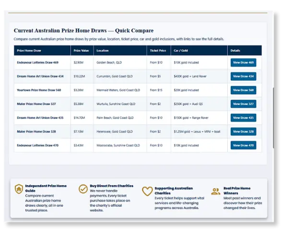The image size is (282, 237).
Task: Click the gold heart outline icon
Action: [147, 191]
